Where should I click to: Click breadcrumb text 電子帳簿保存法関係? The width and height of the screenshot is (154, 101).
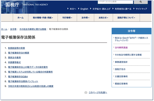pos(59,29)
